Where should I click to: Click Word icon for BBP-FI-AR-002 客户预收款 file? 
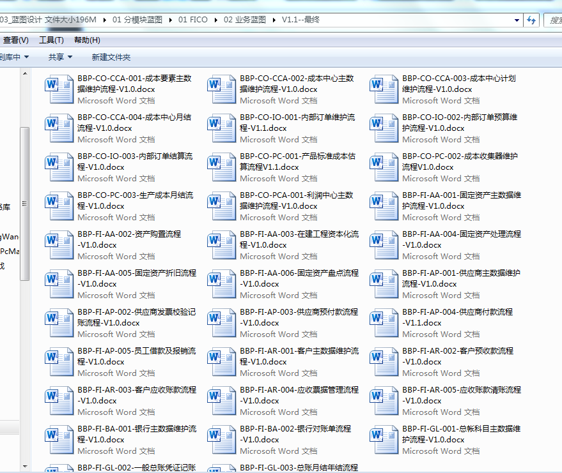point(384,362)
